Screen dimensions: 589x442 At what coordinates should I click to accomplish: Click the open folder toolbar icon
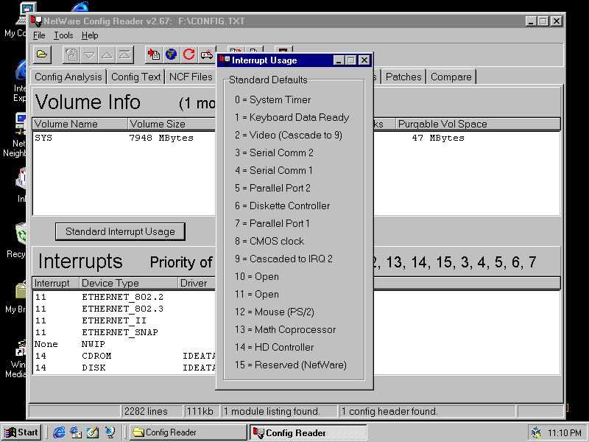tap(42, 55)
